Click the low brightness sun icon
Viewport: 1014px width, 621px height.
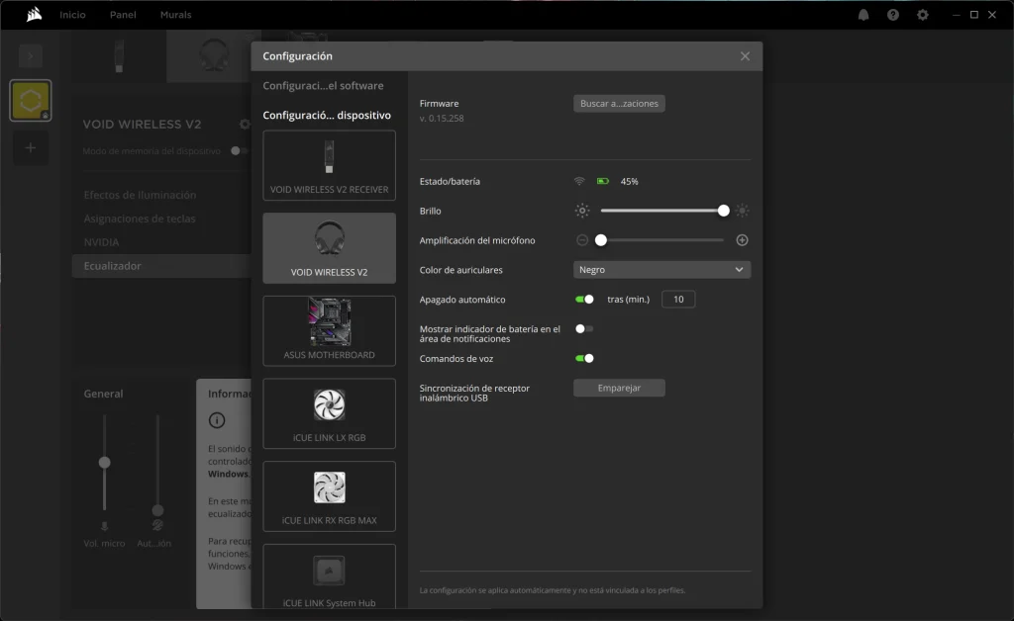582,211
